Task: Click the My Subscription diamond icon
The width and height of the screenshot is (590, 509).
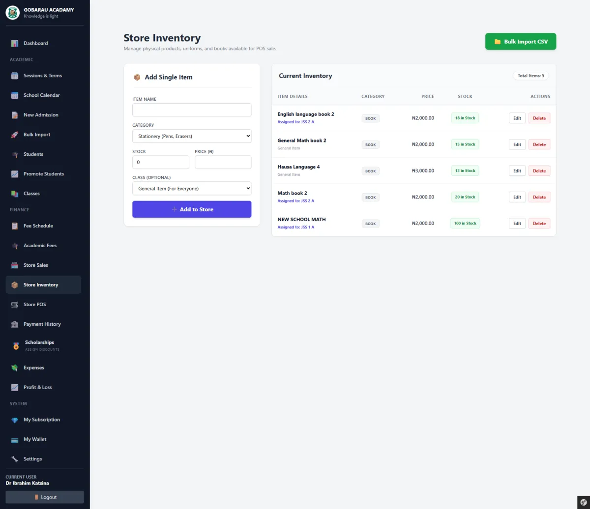Action: pos(15,420)
